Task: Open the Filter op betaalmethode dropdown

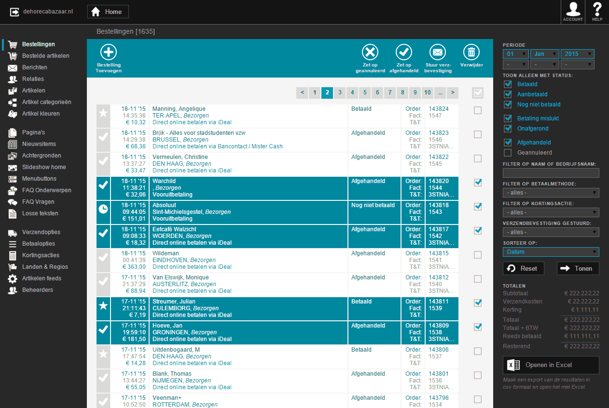Action: 551,193
